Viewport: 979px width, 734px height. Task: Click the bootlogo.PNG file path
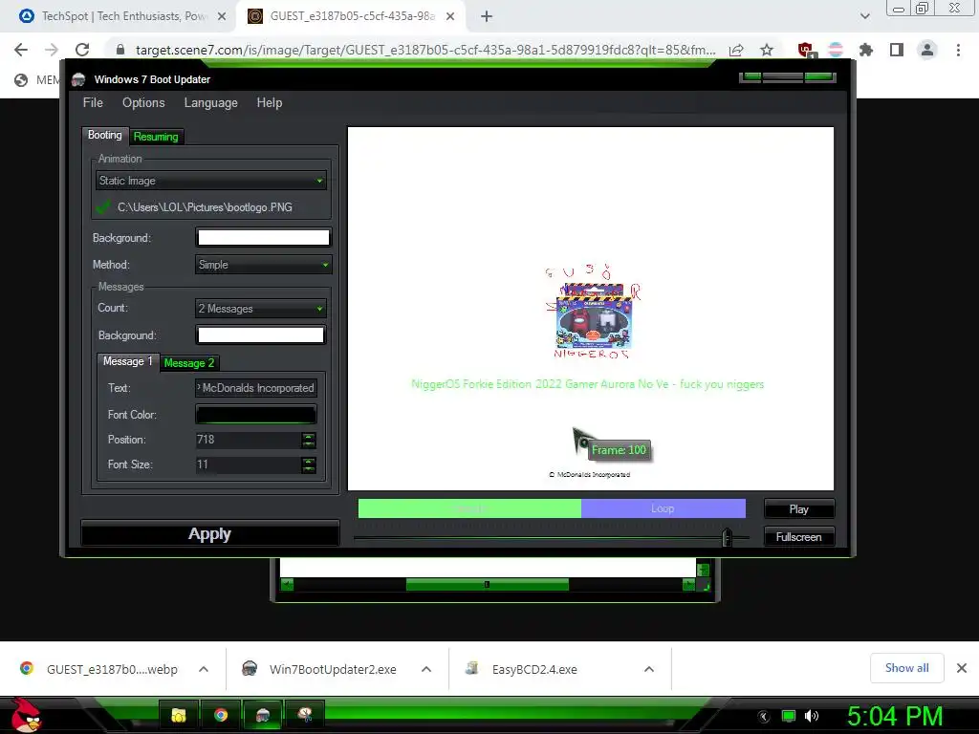coord(205,207)
